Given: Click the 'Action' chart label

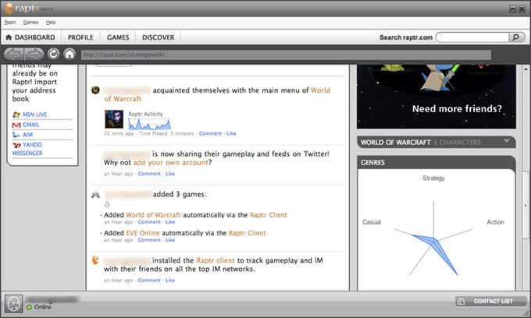Looking at the screenshot, I should coord(495,222).
